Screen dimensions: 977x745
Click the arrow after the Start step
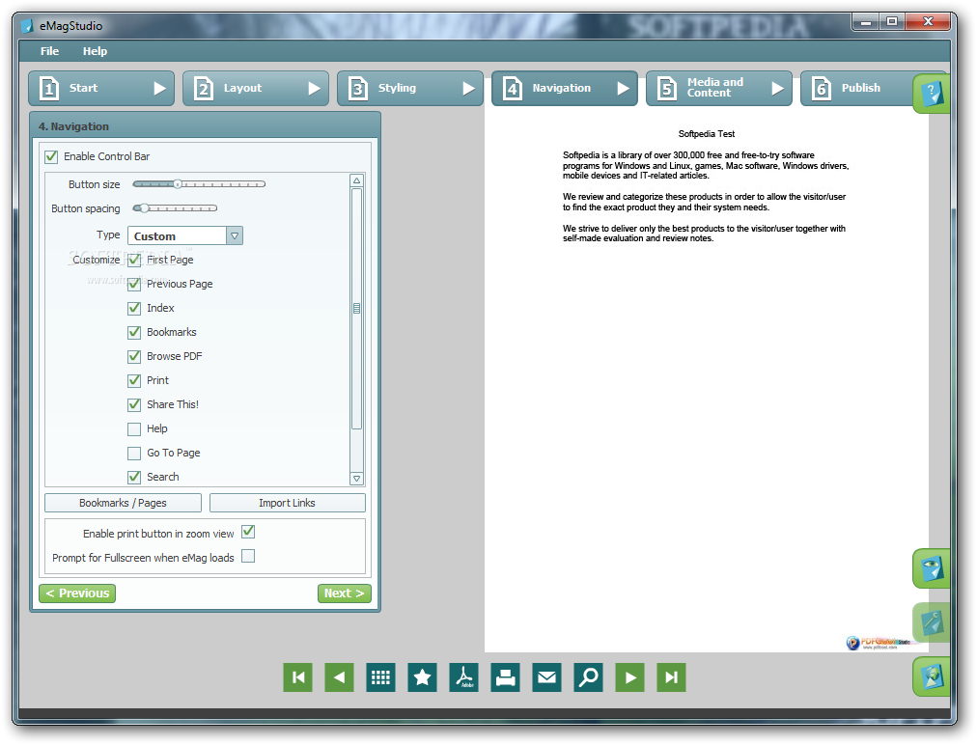click(160, 89)
